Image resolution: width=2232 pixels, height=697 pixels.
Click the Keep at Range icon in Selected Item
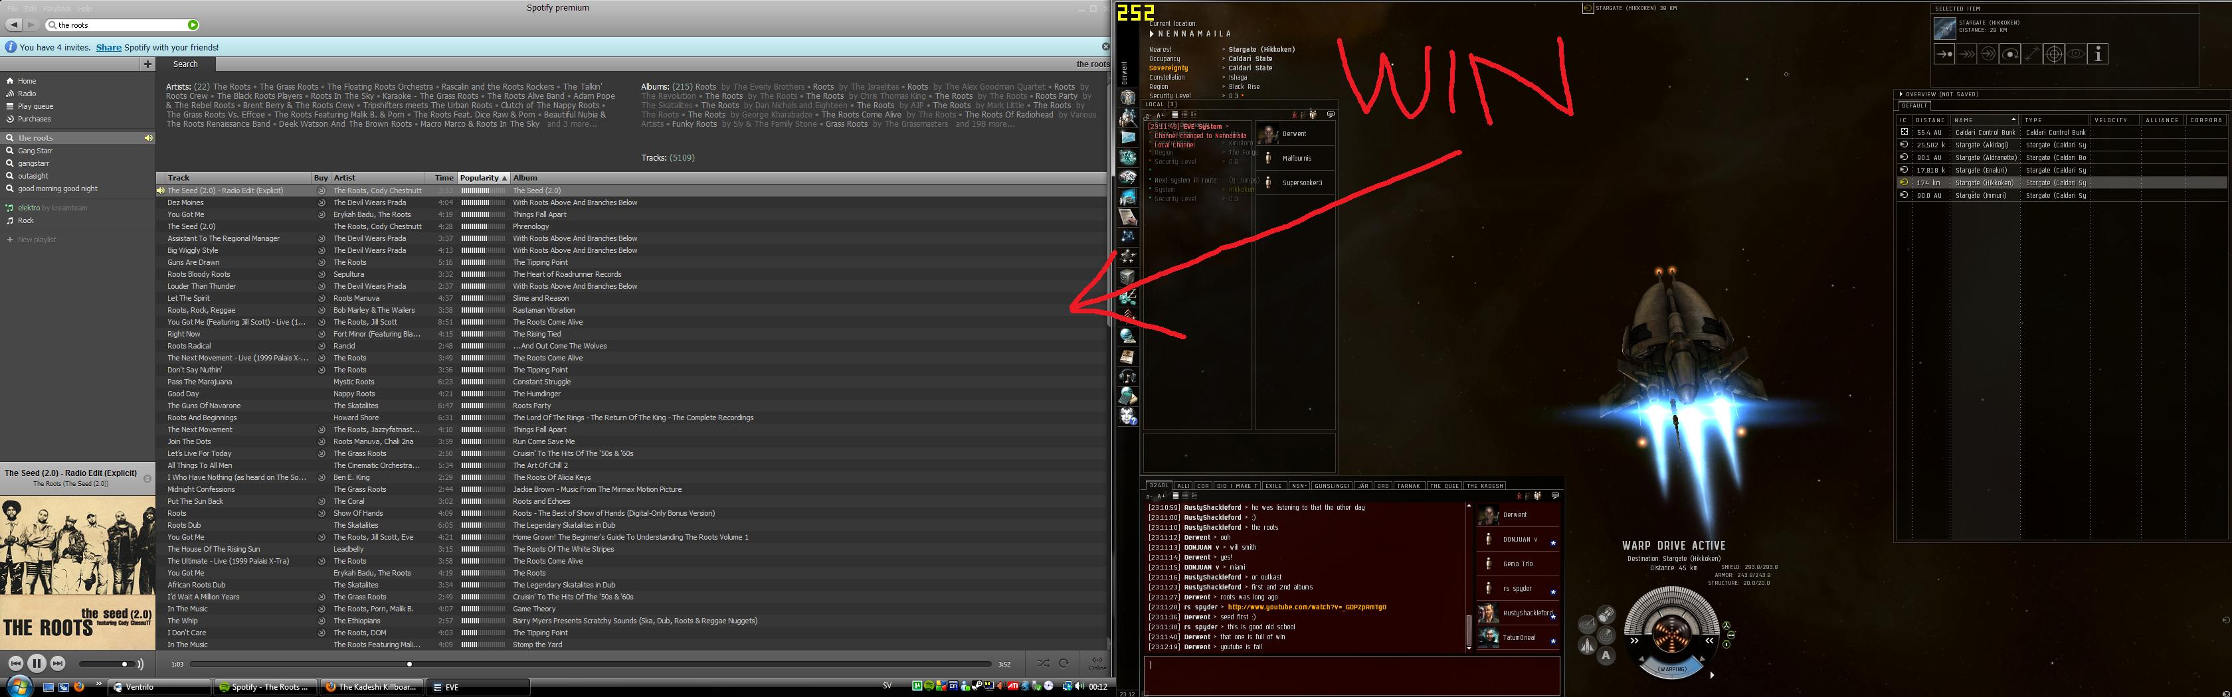[x=2032, y=54]
